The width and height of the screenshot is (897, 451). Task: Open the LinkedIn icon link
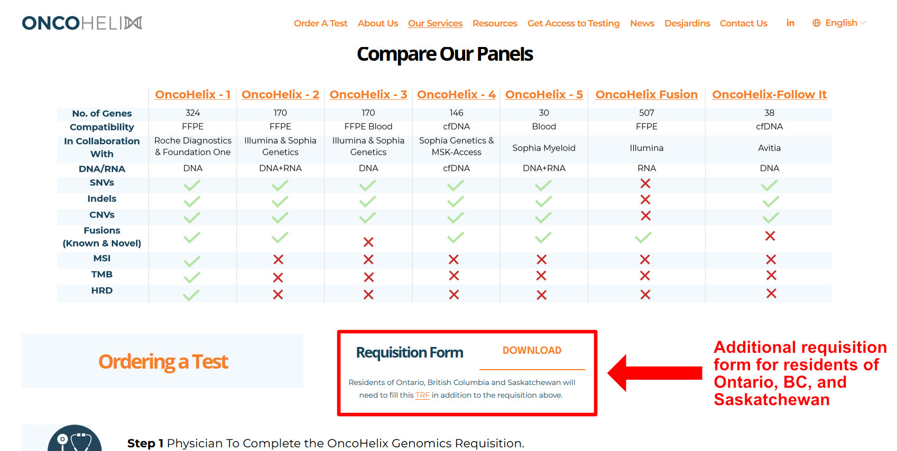pos(790,23)
